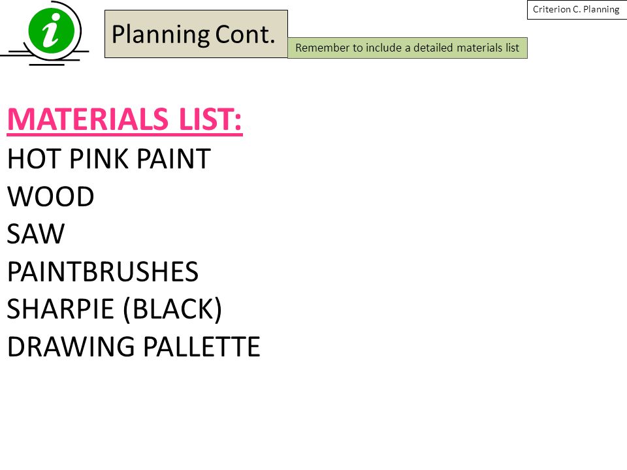
Task: Click on the word WOOD
Action: [51, 196]
